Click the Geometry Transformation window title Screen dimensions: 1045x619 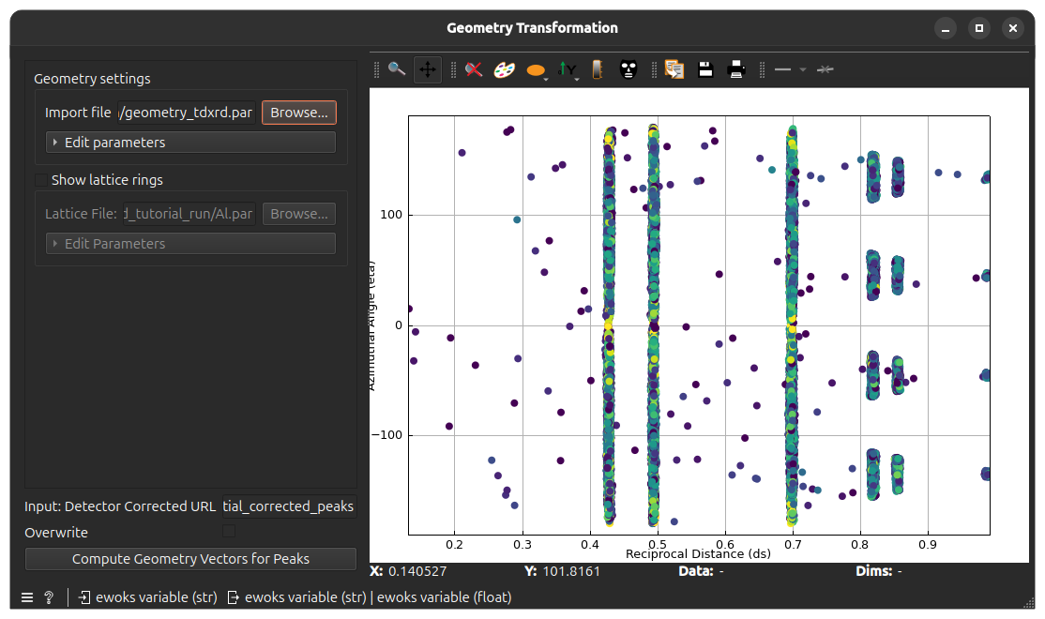click(532, 28)
